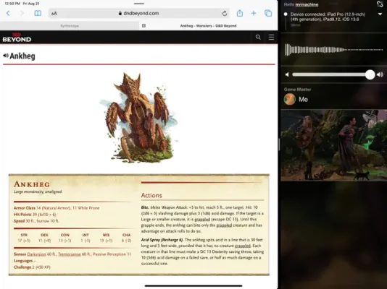Image resolution: width=387 pixels, height=289 pixels.
Task: Click the volume slider knob
Action: (x=370, y=74)
